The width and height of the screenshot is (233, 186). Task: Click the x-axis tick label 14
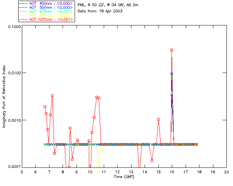pyautogui.click(x=145, y=172)
